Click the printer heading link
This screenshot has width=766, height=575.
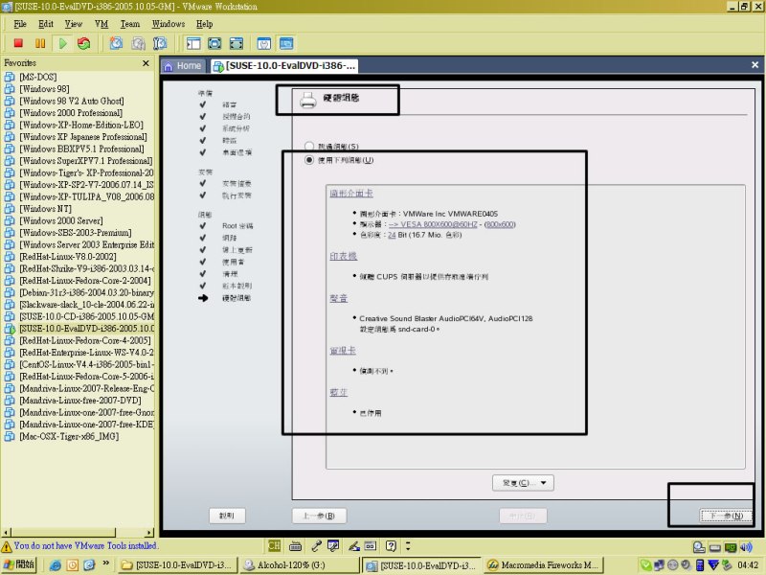click(344, 256)
